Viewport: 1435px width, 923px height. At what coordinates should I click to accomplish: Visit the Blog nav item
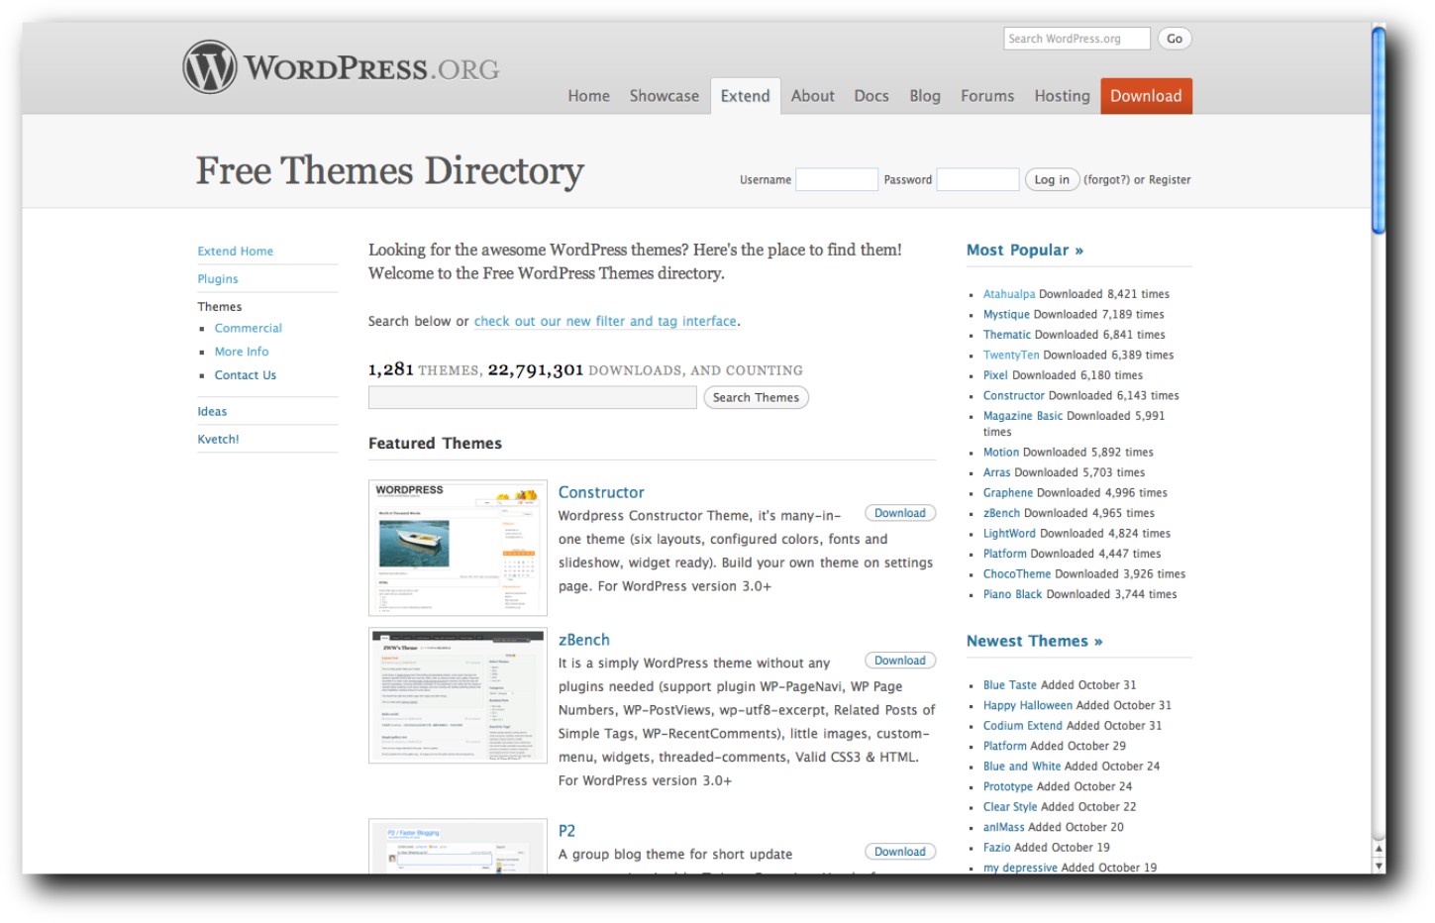925,96
